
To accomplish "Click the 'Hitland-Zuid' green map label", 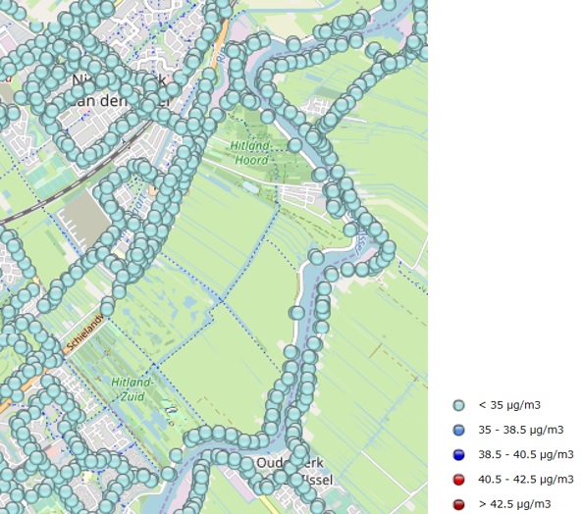I will pos(132,389).
